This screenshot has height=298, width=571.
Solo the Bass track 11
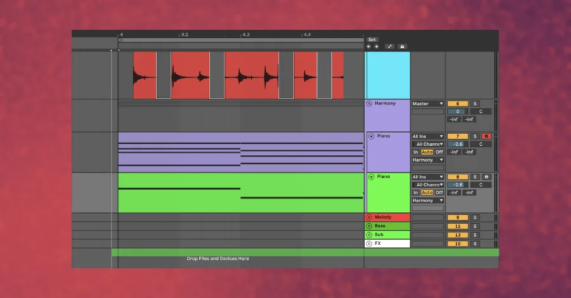[475, 226]
